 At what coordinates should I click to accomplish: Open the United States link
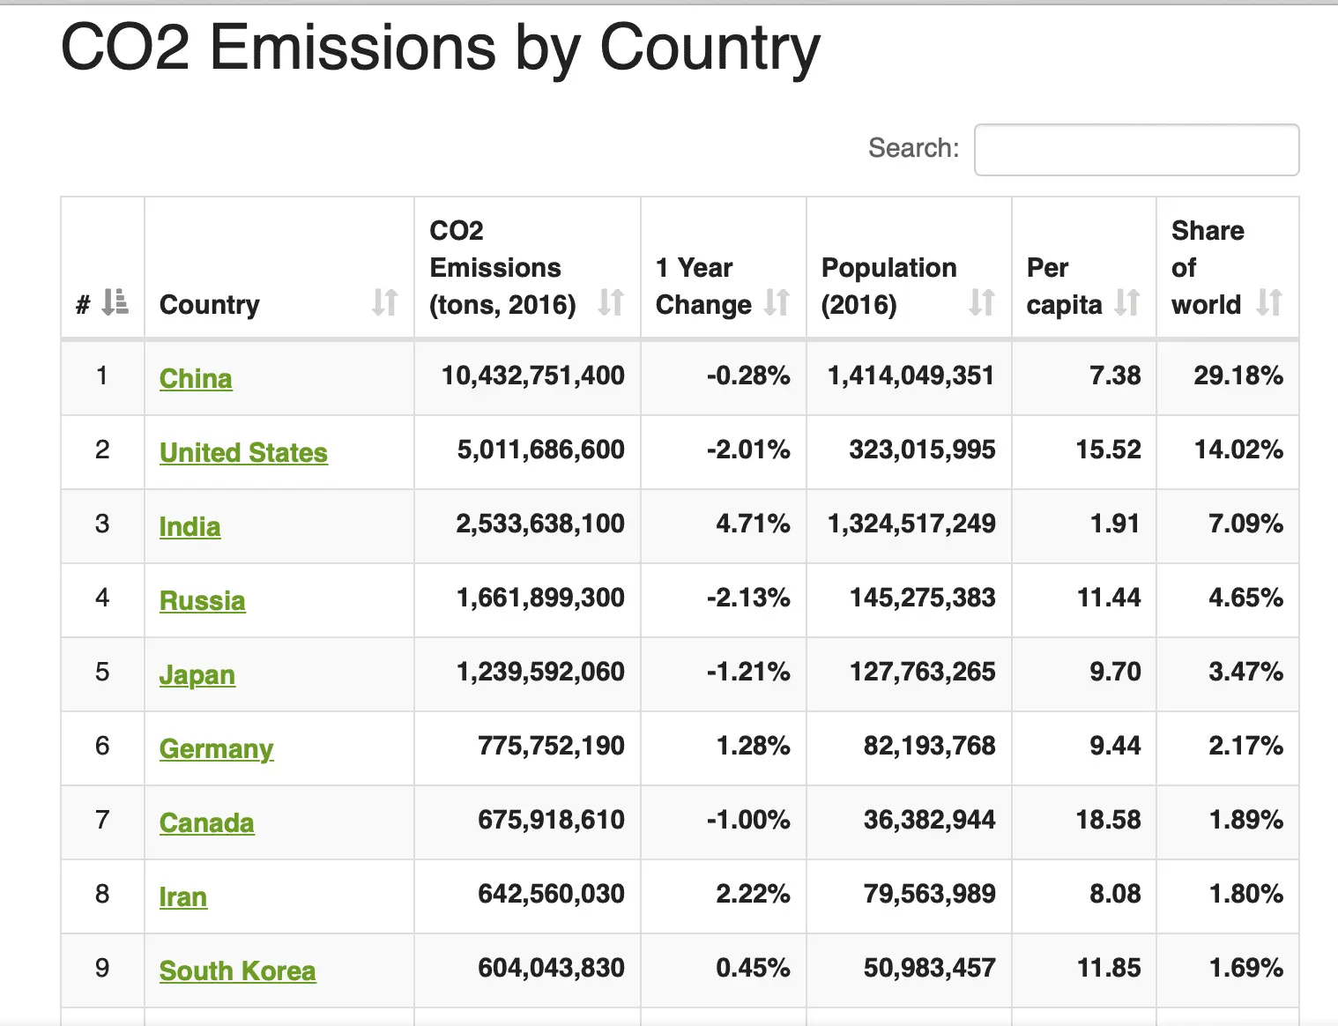[x=243, y=452]
